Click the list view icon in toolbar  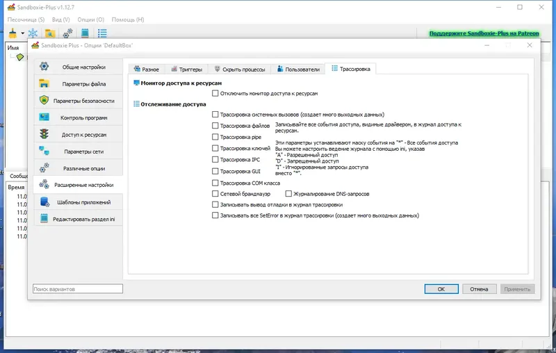102,33
